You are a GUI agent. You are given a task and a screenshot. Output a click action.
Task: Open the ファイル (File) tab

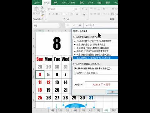(37, 3)
